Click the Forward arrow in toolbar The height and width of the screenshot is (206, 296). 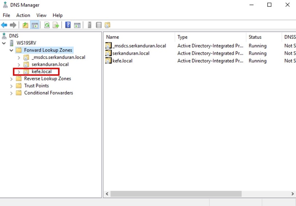coord(13,25)
